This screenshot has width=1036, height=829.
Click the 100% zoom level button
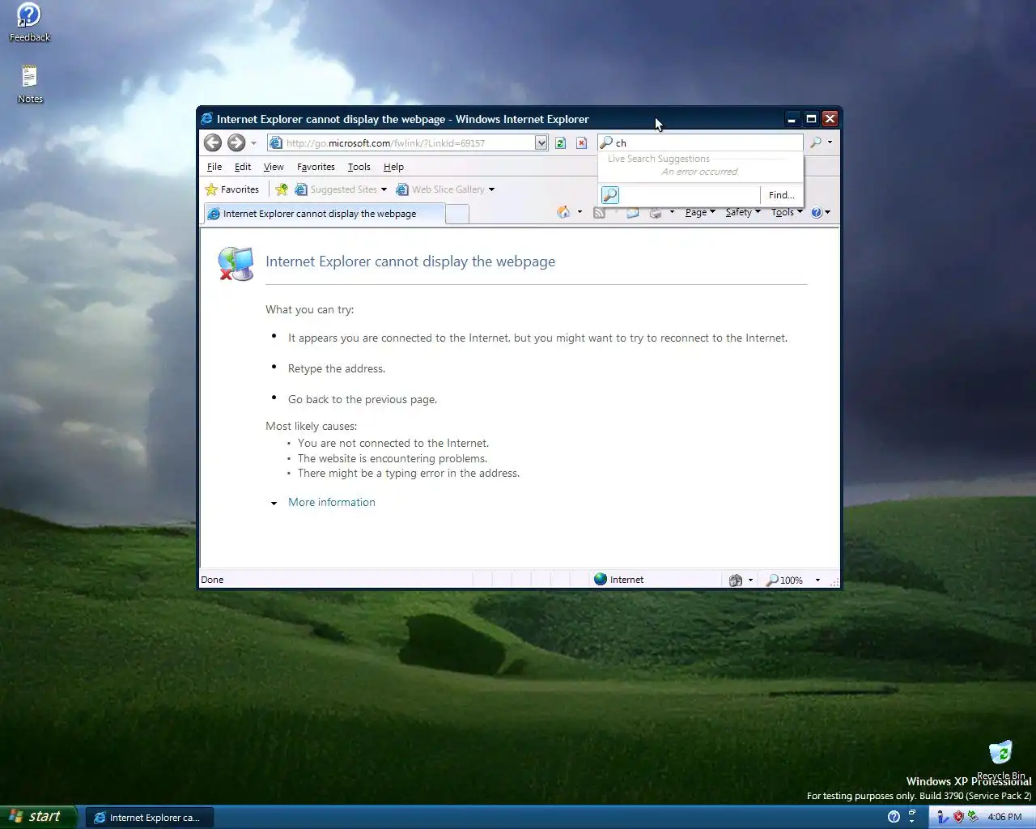pos(785,580)
